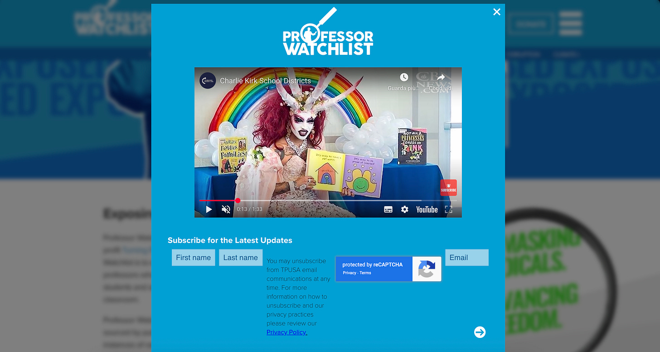Open the hamburger menu behind the popup

pyautogui.click(x=571, y=23)
